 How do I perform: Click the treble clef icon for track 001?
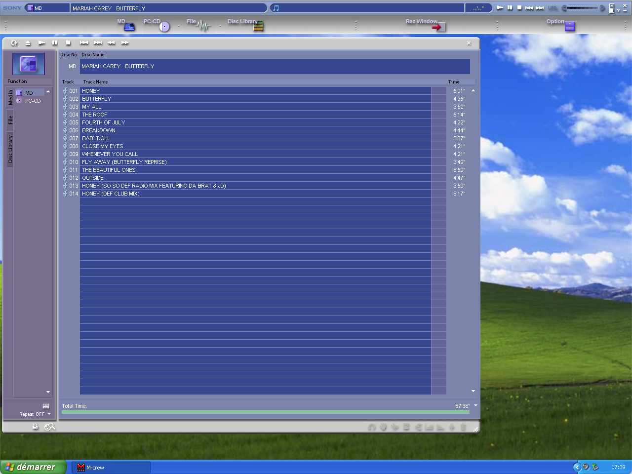pos(65,90)
